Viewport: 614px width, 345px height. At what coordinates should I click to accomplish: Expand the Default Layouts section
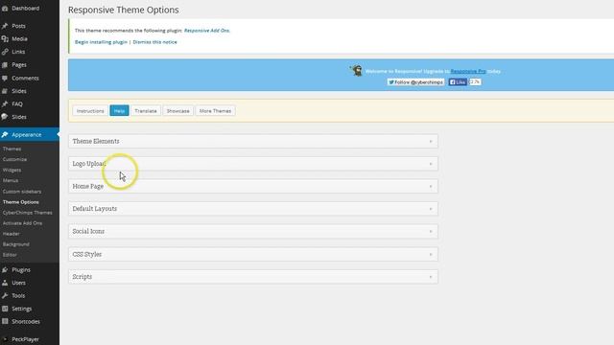pos(253,209)
